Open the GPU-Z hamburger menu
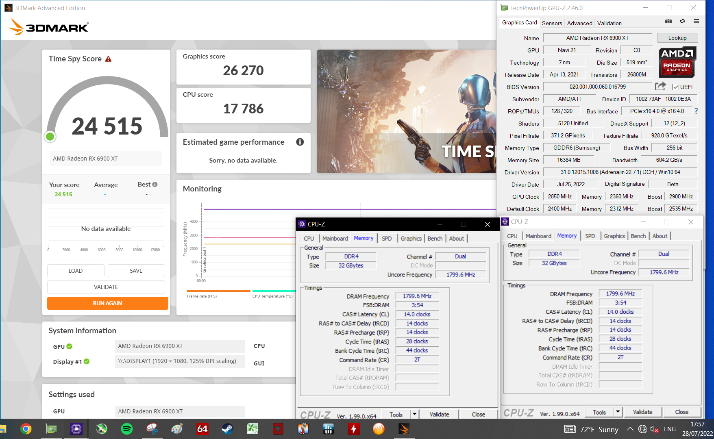Viewport: 714px width, 439px height. tap(696, 22)
